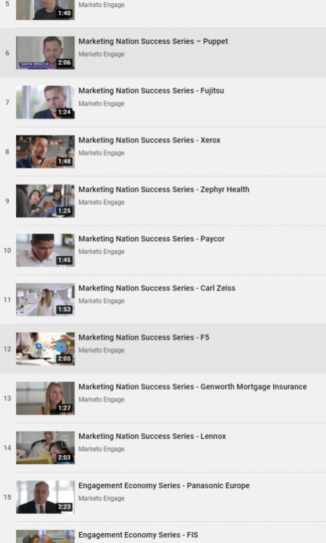Open the Lennox video thumbnail
This screenshot has height=543, width=326.
point(46,448)
